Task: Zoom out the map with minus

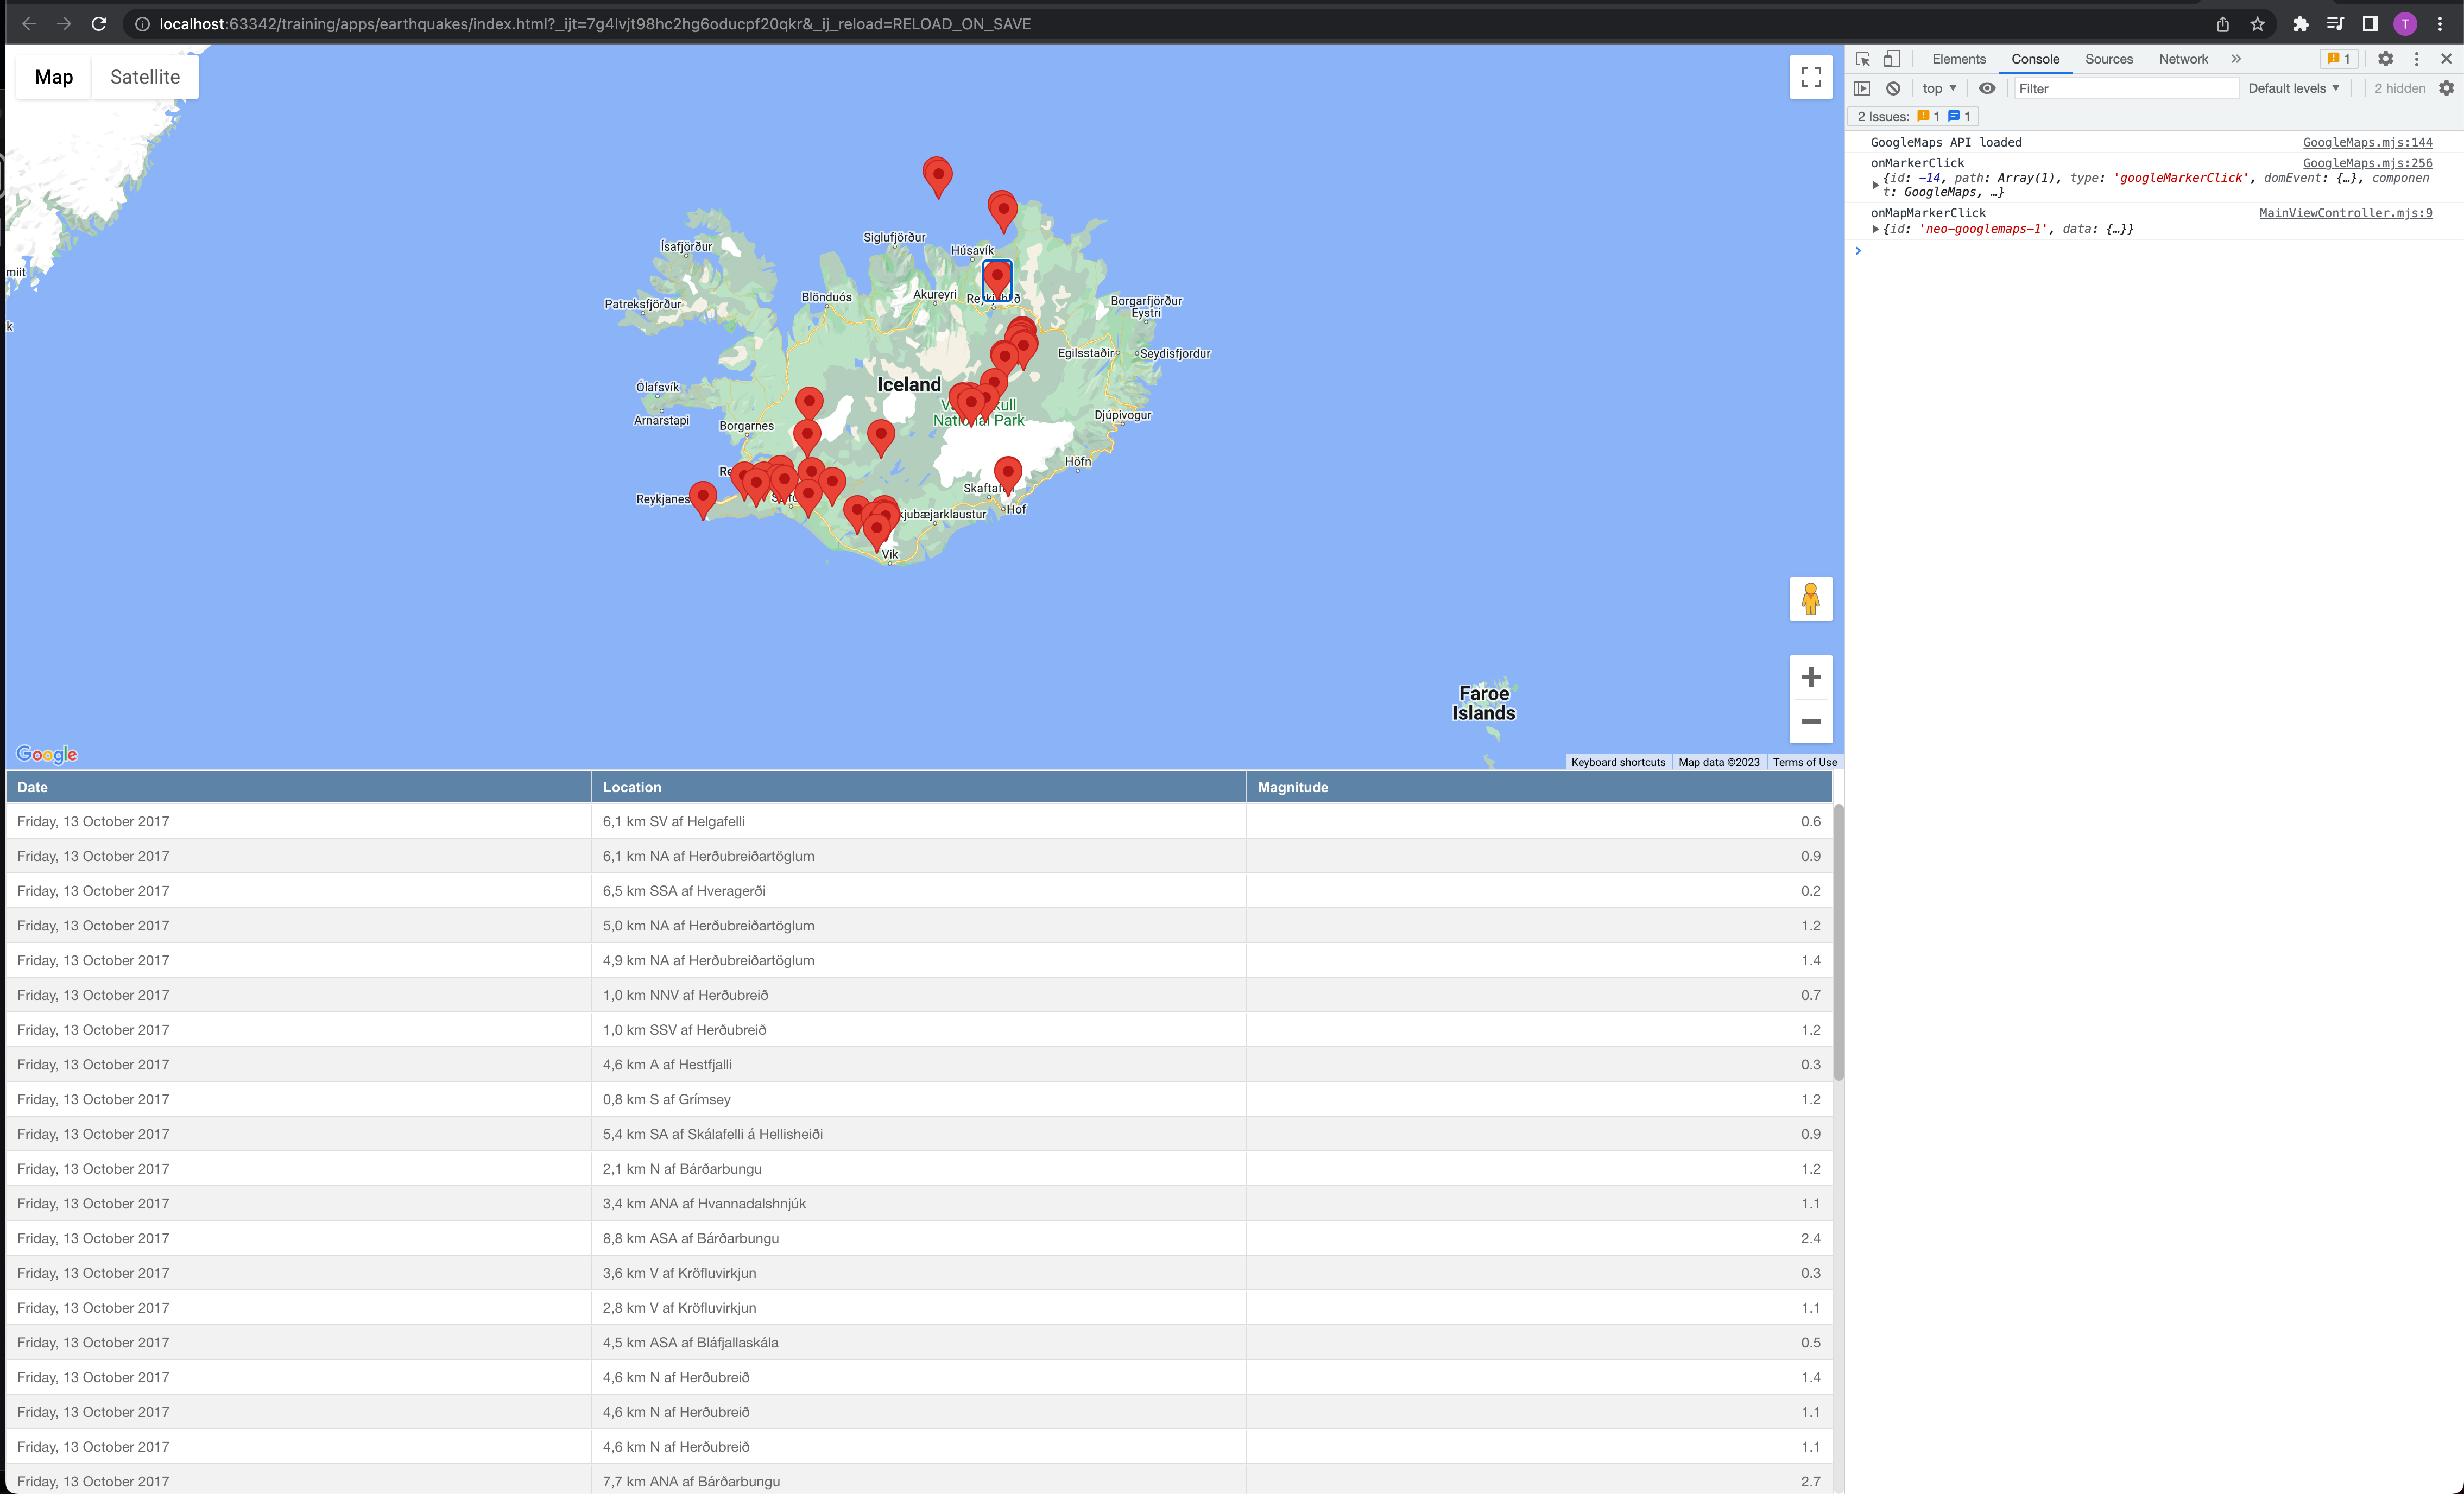Action: [x=1810, y=721]
